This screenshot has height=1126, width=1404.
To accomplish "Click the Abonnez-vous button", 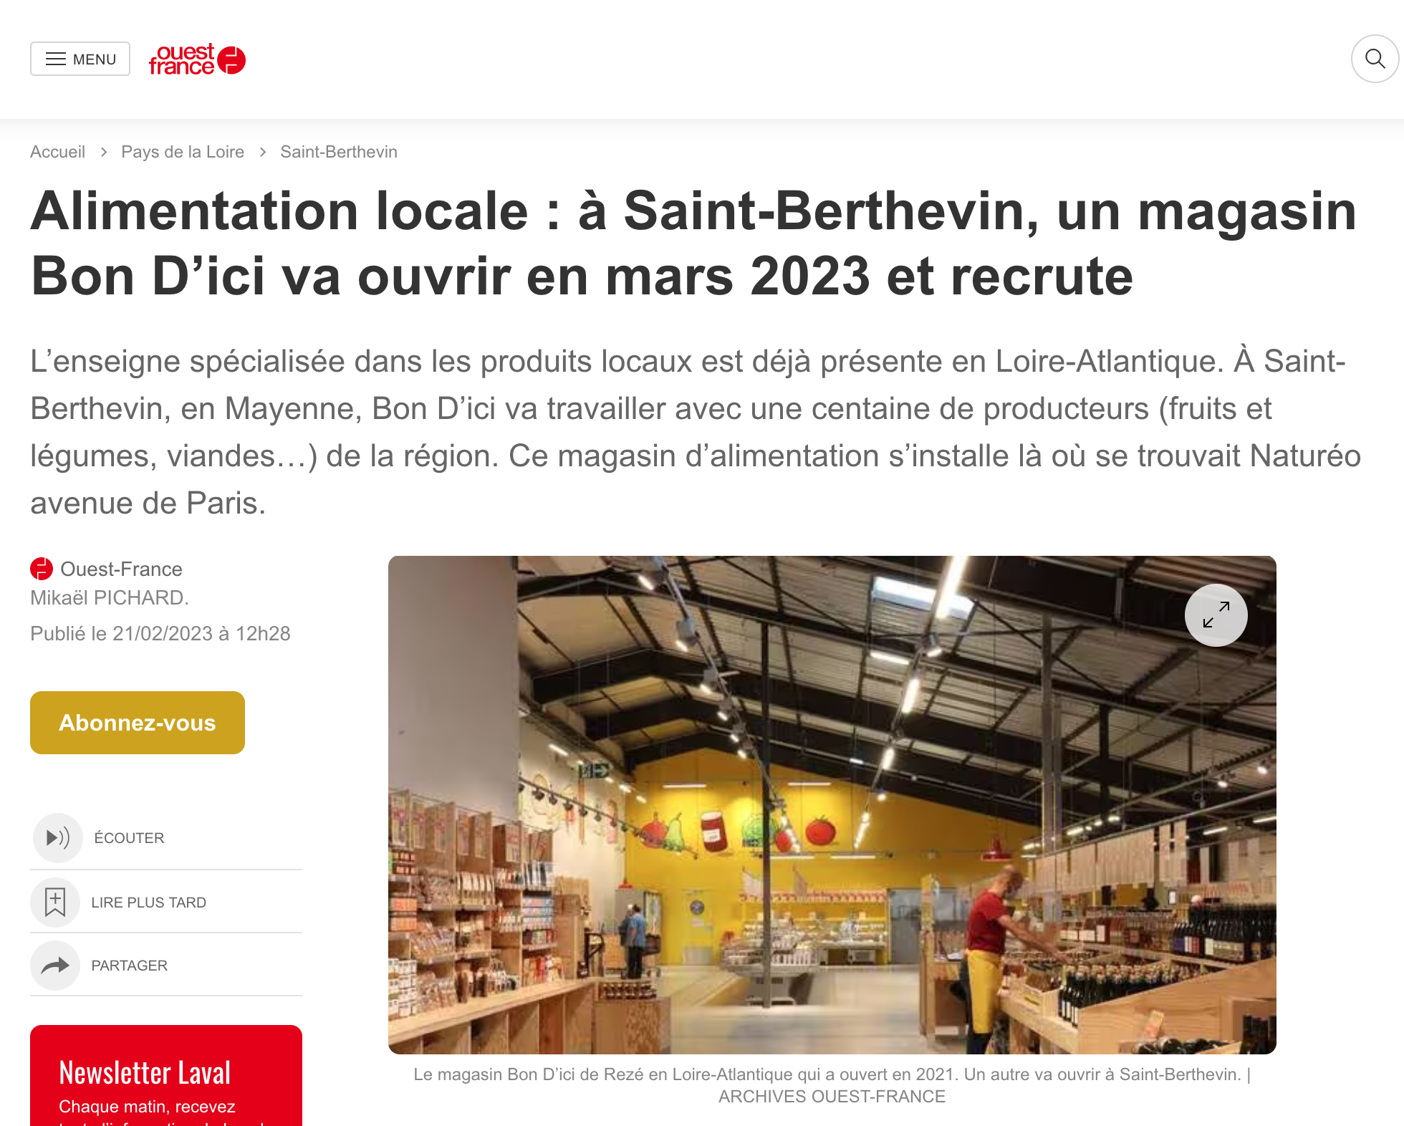I will coord(138,723).
